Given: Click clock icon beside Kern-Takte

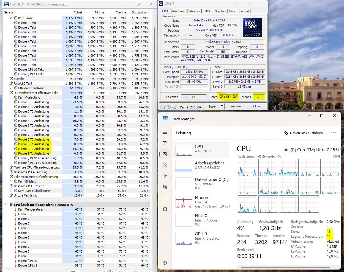Looking at the screenshot, I should click(16, 18).
